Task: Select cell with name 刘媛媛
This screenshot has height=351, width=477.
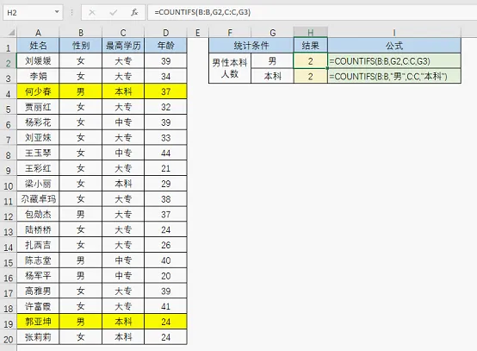Action: click(x=38, y=61)
